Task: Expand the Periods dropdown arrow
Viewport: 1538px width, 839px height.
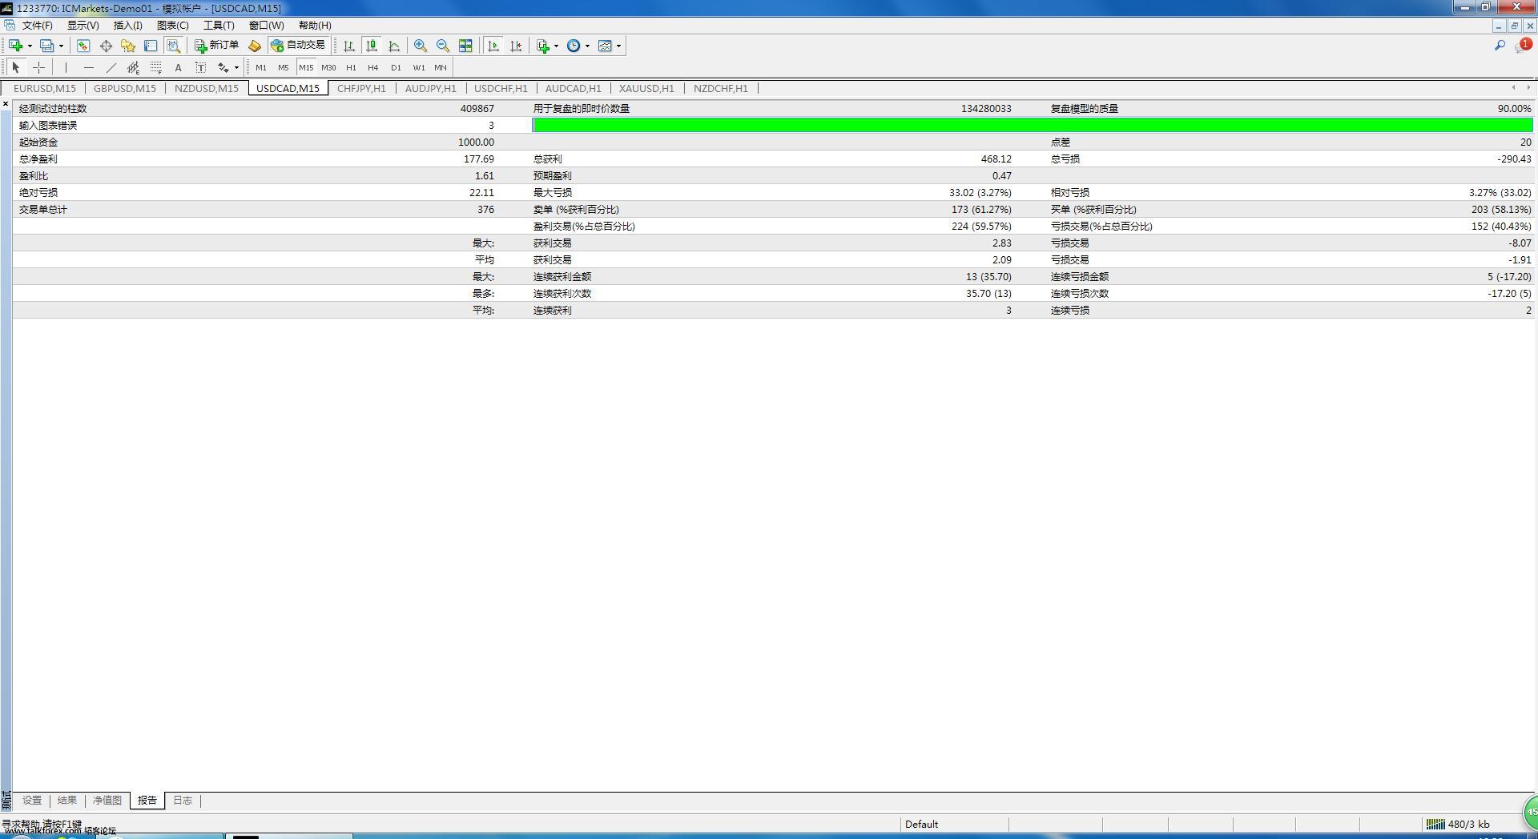Action: tap(587, 46)
